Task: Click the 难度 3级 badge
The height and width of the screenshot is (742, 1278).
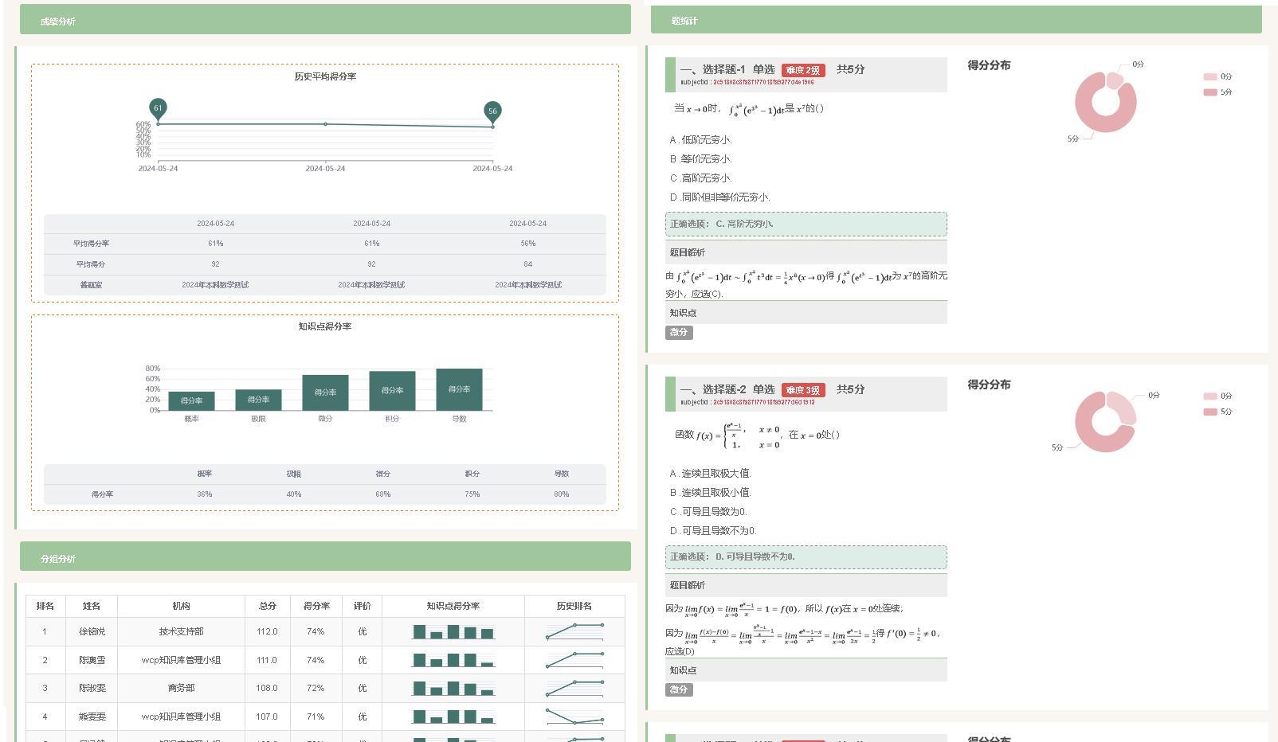Action: click(803, 390)
